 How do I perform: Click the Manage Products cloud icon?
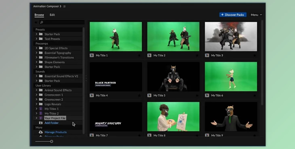(41, 132)
